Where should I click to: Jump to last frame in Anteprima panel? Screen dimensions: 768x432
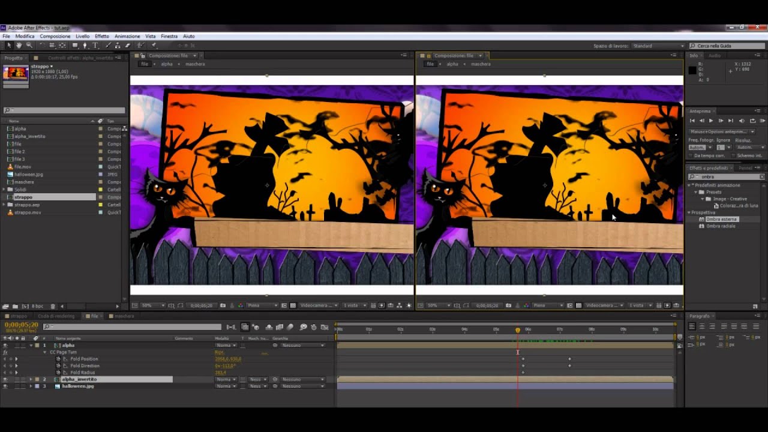731,121
